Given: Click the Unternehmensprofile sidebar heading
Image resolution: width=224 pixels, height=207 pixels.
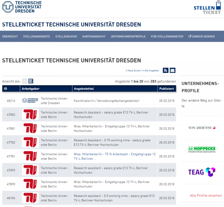Looking at the screenshot, I should click(x=200, y=87).
